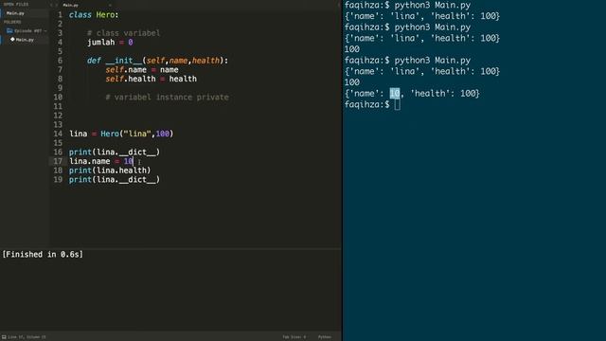Open the Tab Size selector in status bar
Viewport: 606px width, 341px height.
click(294, 337)
